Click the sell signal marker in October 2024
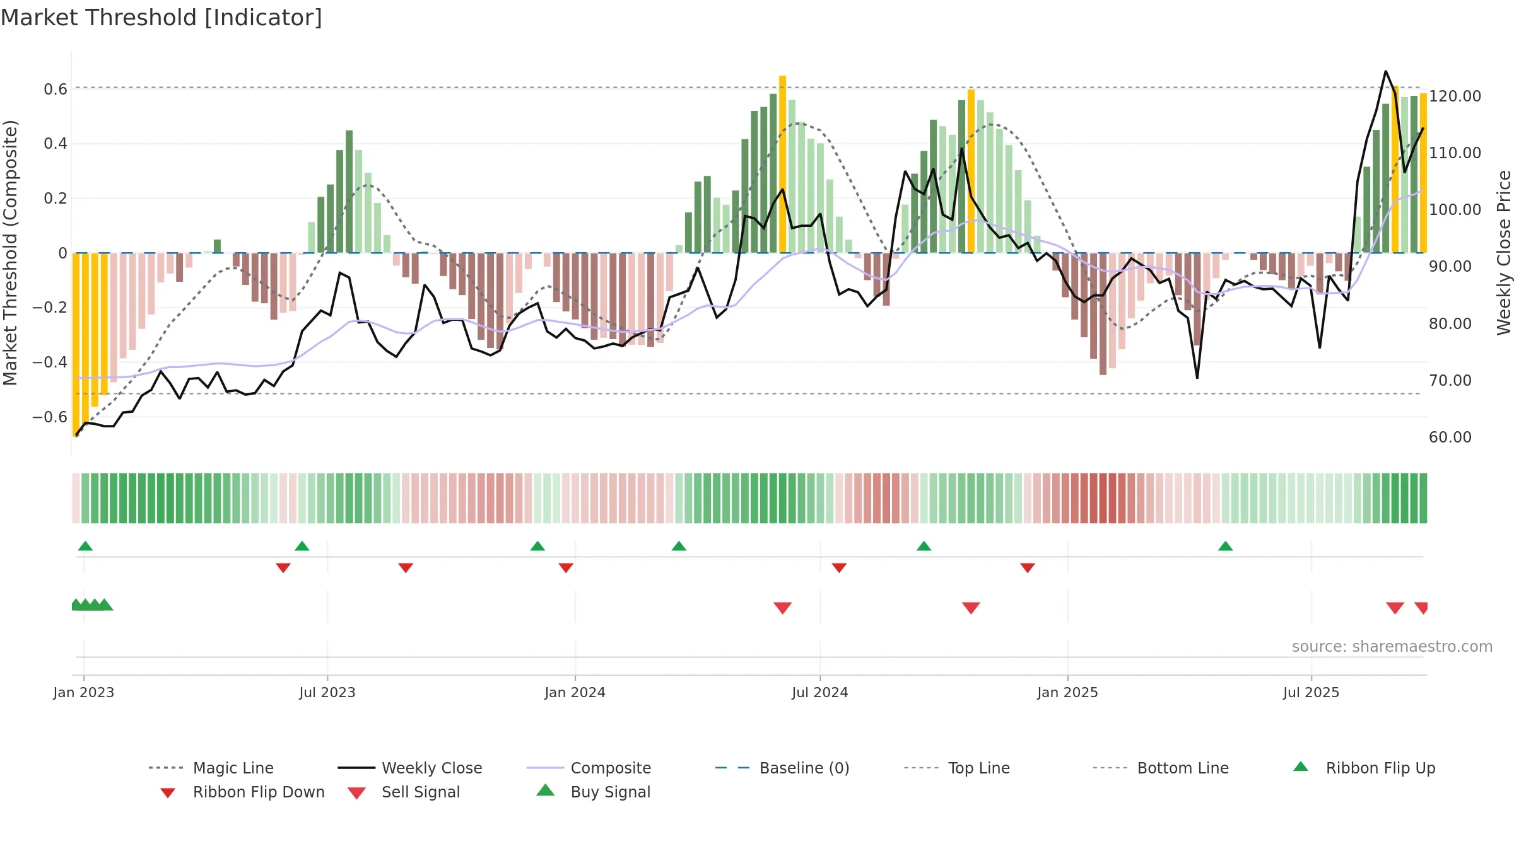Screen dimensions: 1514x851 tap(971, 608)
